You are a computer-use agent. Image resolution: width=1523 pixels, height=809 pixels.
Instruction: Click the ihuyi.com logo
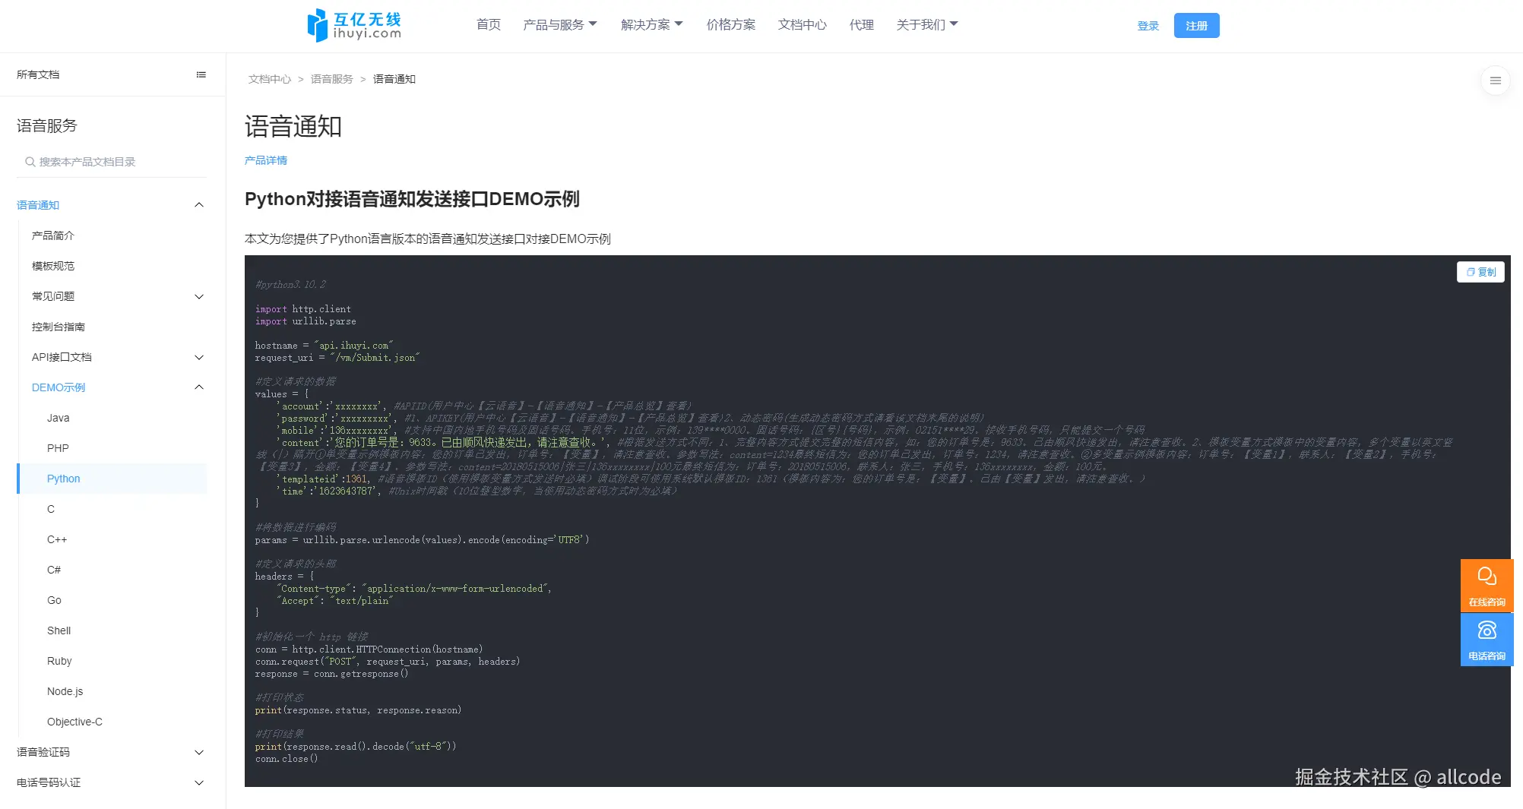pyautogui.click(x=353, y=25)
